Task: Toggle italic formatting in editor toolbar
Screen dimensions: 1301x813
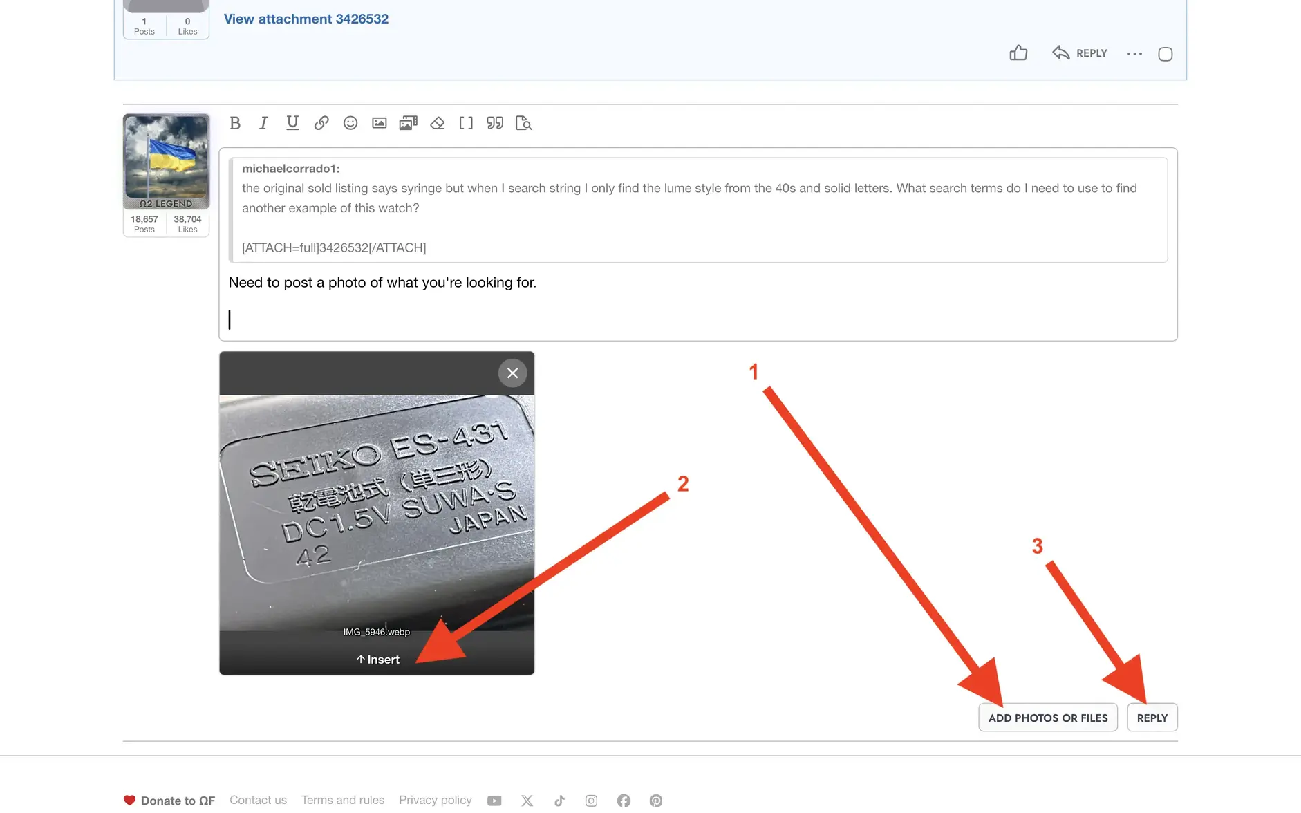Action: pos(263,123)
